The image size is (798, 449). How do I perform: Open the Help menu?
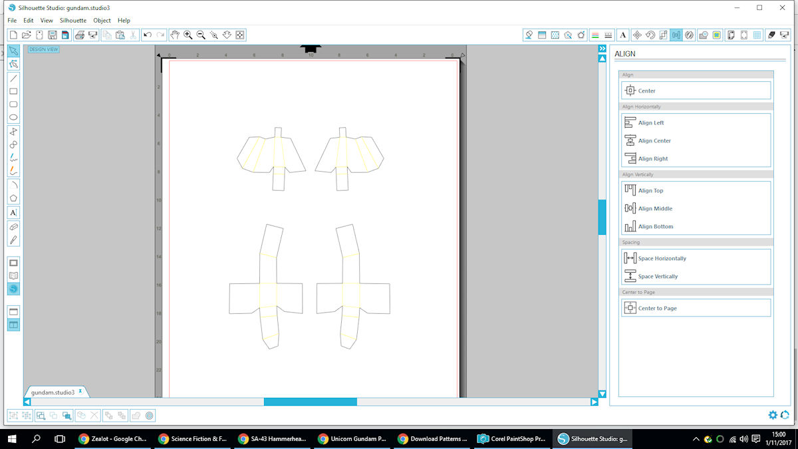click(x=124, y=21)
